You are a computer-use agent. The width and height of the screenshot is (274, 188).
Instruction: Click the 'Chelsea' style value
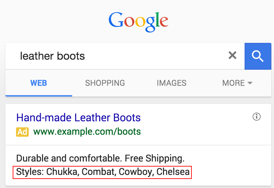click(173, 172)
